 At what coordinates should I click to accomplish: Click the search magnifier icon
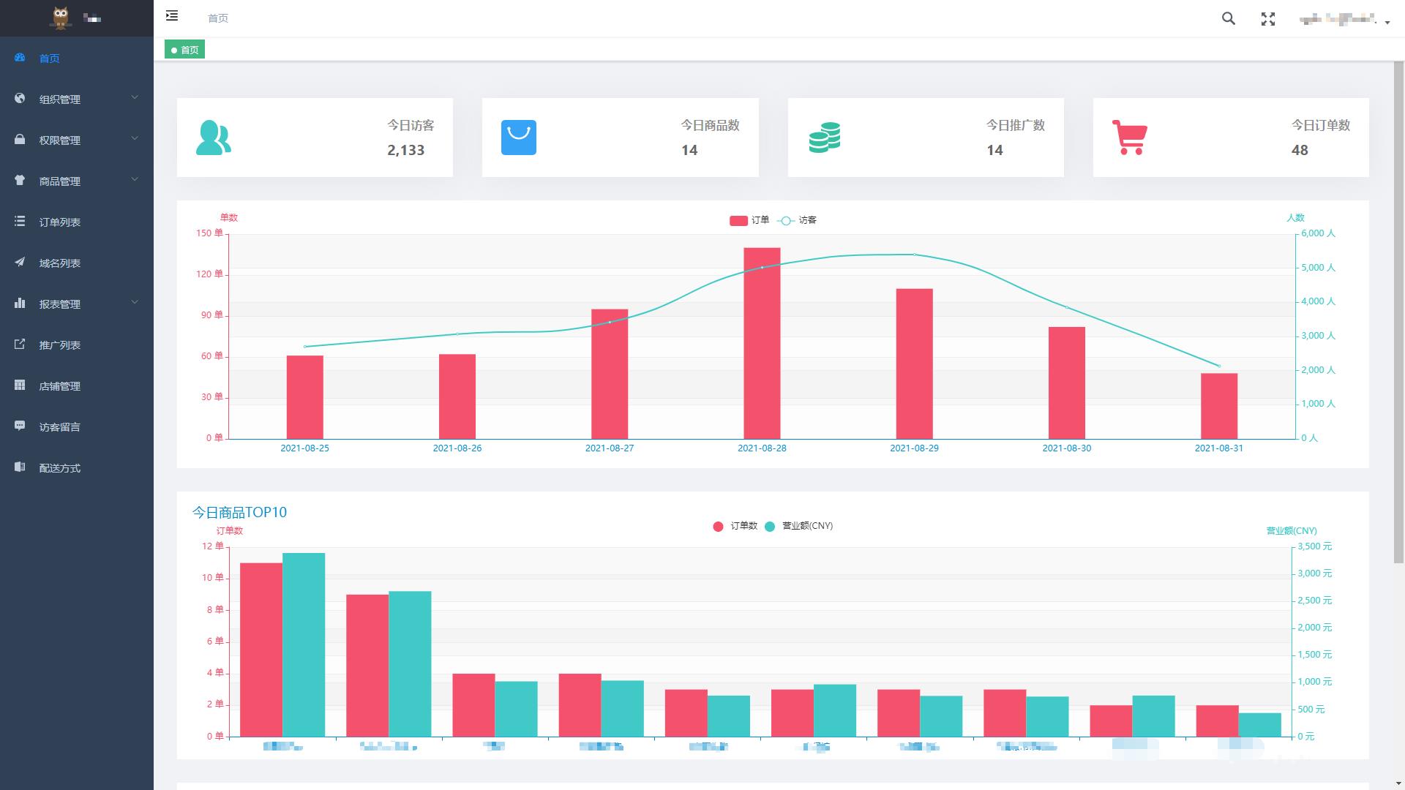tap(1229, 19)
